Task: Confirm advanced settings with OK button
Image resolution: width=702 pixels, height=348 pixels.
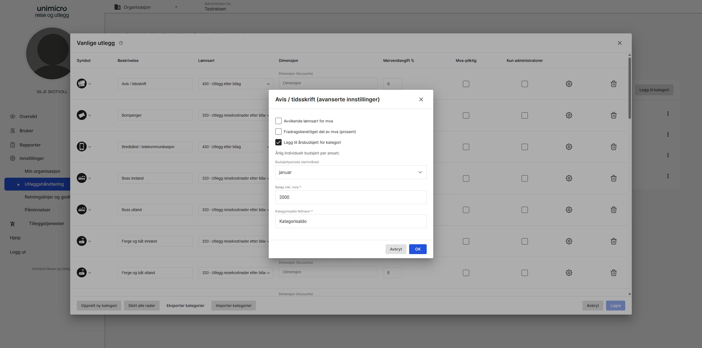Action: click(x=417, y=249)
